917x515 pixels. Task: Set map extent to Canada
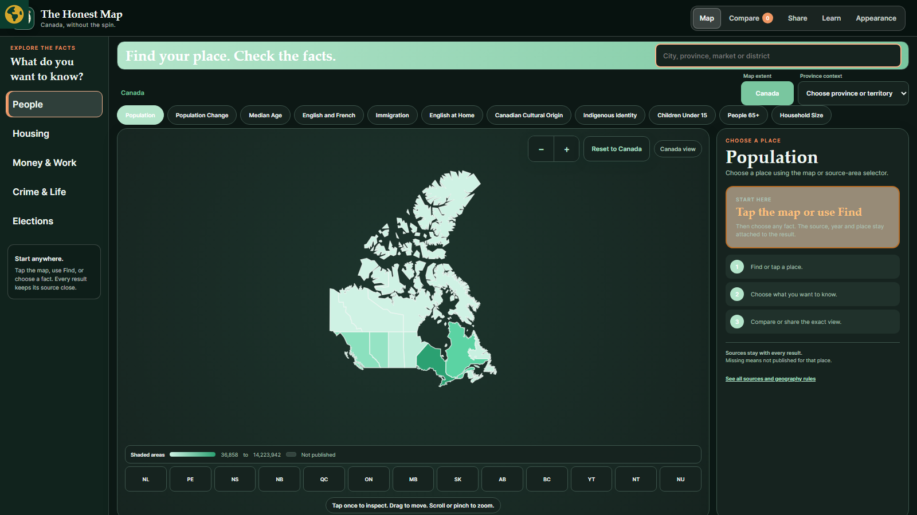[x=767, y=93]
